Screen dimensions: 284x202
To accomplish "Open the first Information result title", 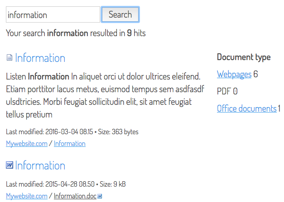I will point(40,58).
